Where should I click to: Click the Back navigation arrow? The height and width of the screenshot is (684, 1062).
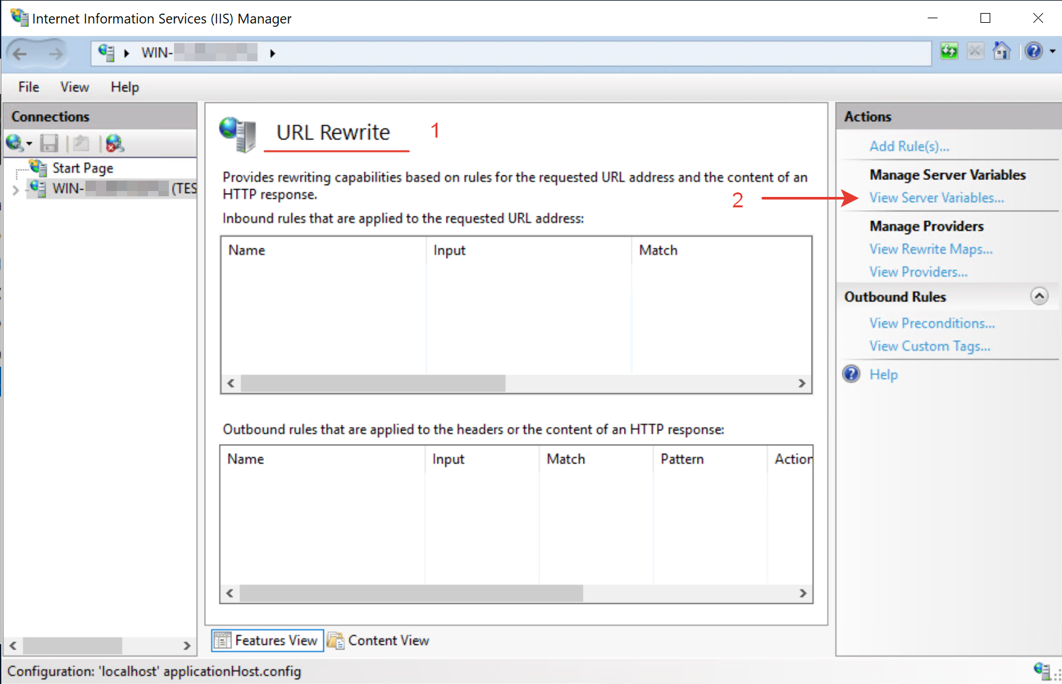pyautogui.click(x=20, y=53)
